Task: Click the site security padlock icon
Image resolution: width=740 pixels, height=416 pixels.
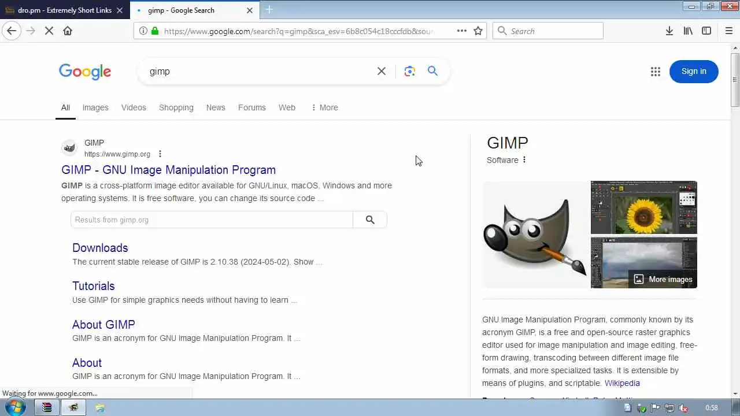Action: (x=155, y=31)
